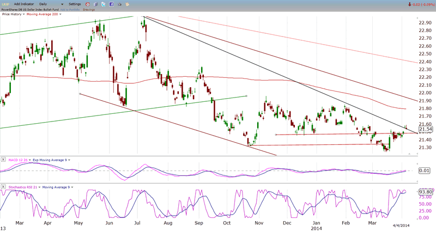Screen dimensions: 436x231
Task: Close the MACD indicator panel
Action: click(3, 159)
